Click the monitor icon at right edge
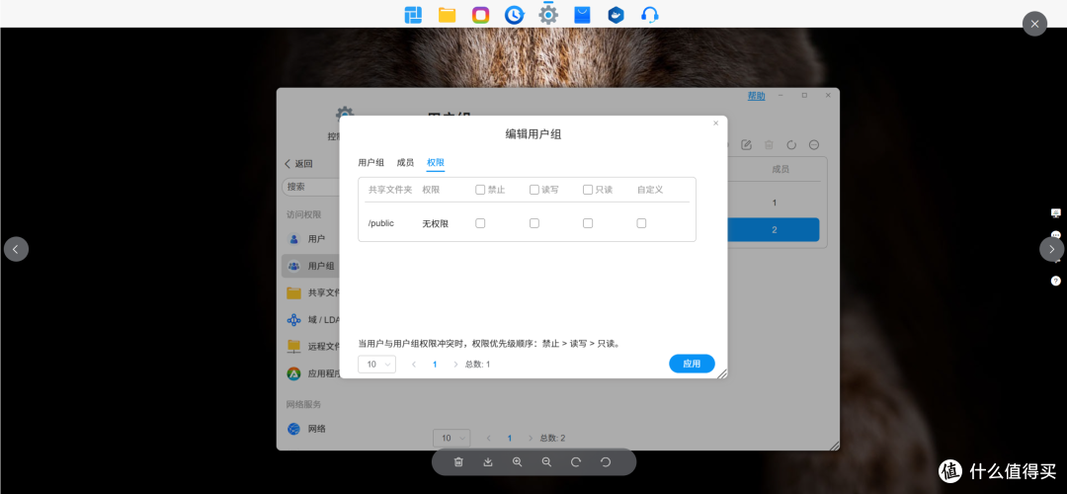 point(1055,213)
